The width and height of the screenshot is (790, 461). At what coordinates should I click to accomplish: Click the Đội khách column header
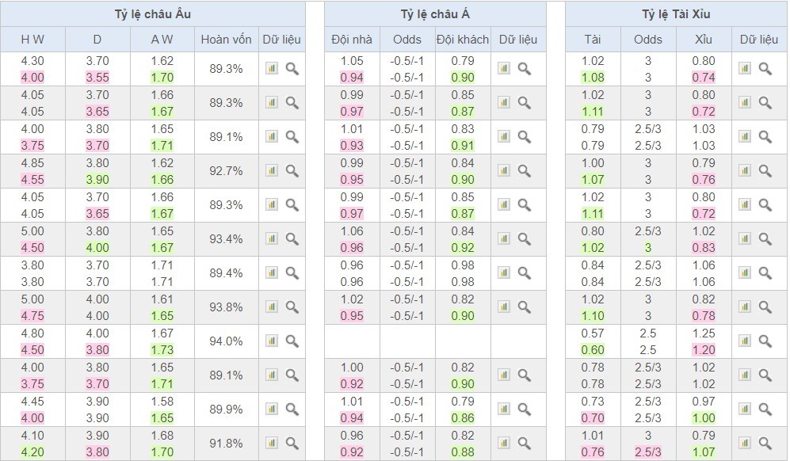click(x=463, y=40)
